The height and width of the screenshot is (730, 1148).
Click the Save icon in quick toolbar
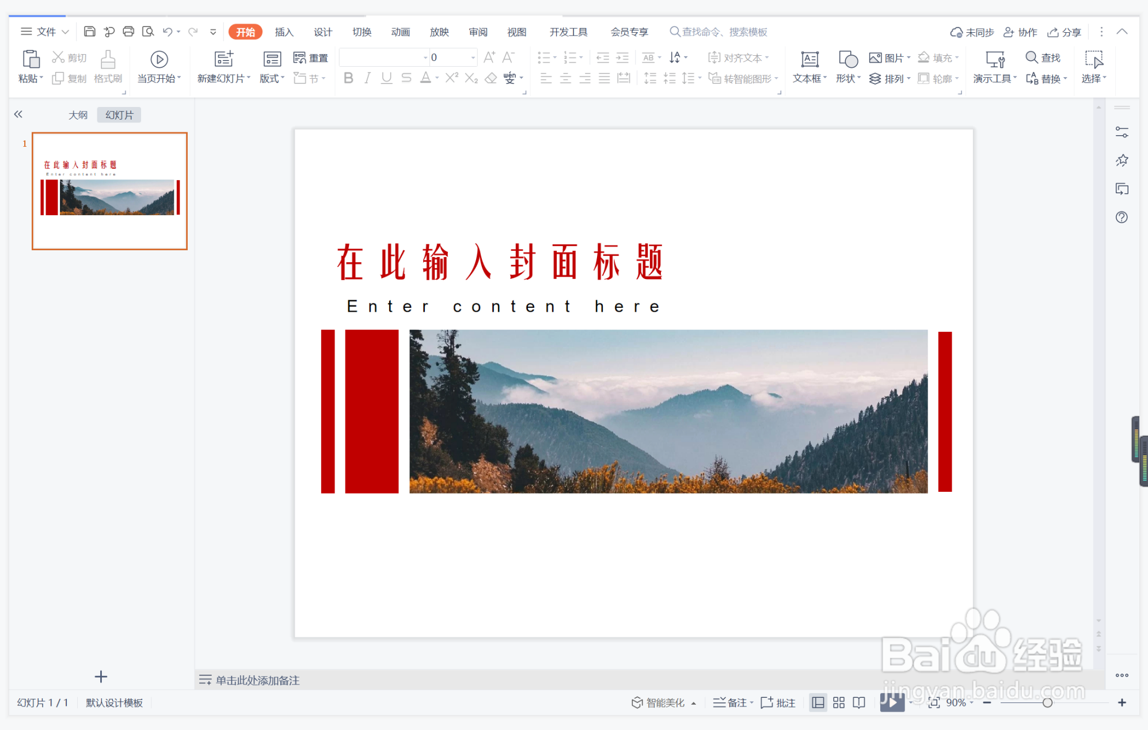click(89, 32)
